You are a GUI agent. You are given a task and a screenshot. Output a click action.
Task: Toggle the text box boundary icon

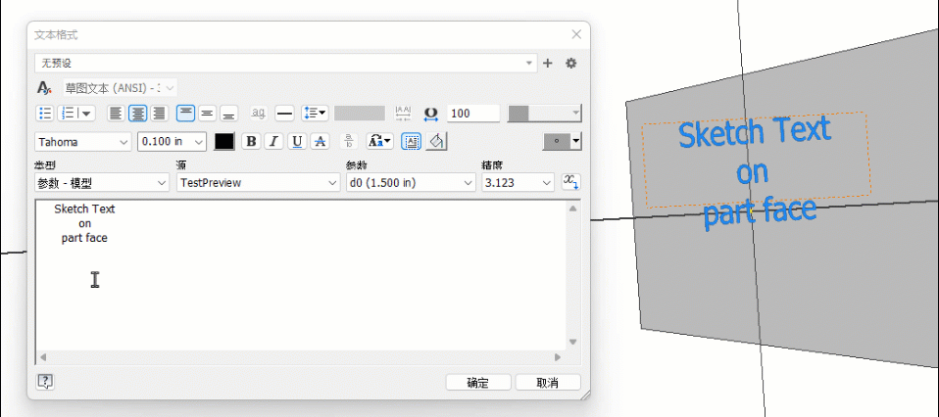coord(411,142)
